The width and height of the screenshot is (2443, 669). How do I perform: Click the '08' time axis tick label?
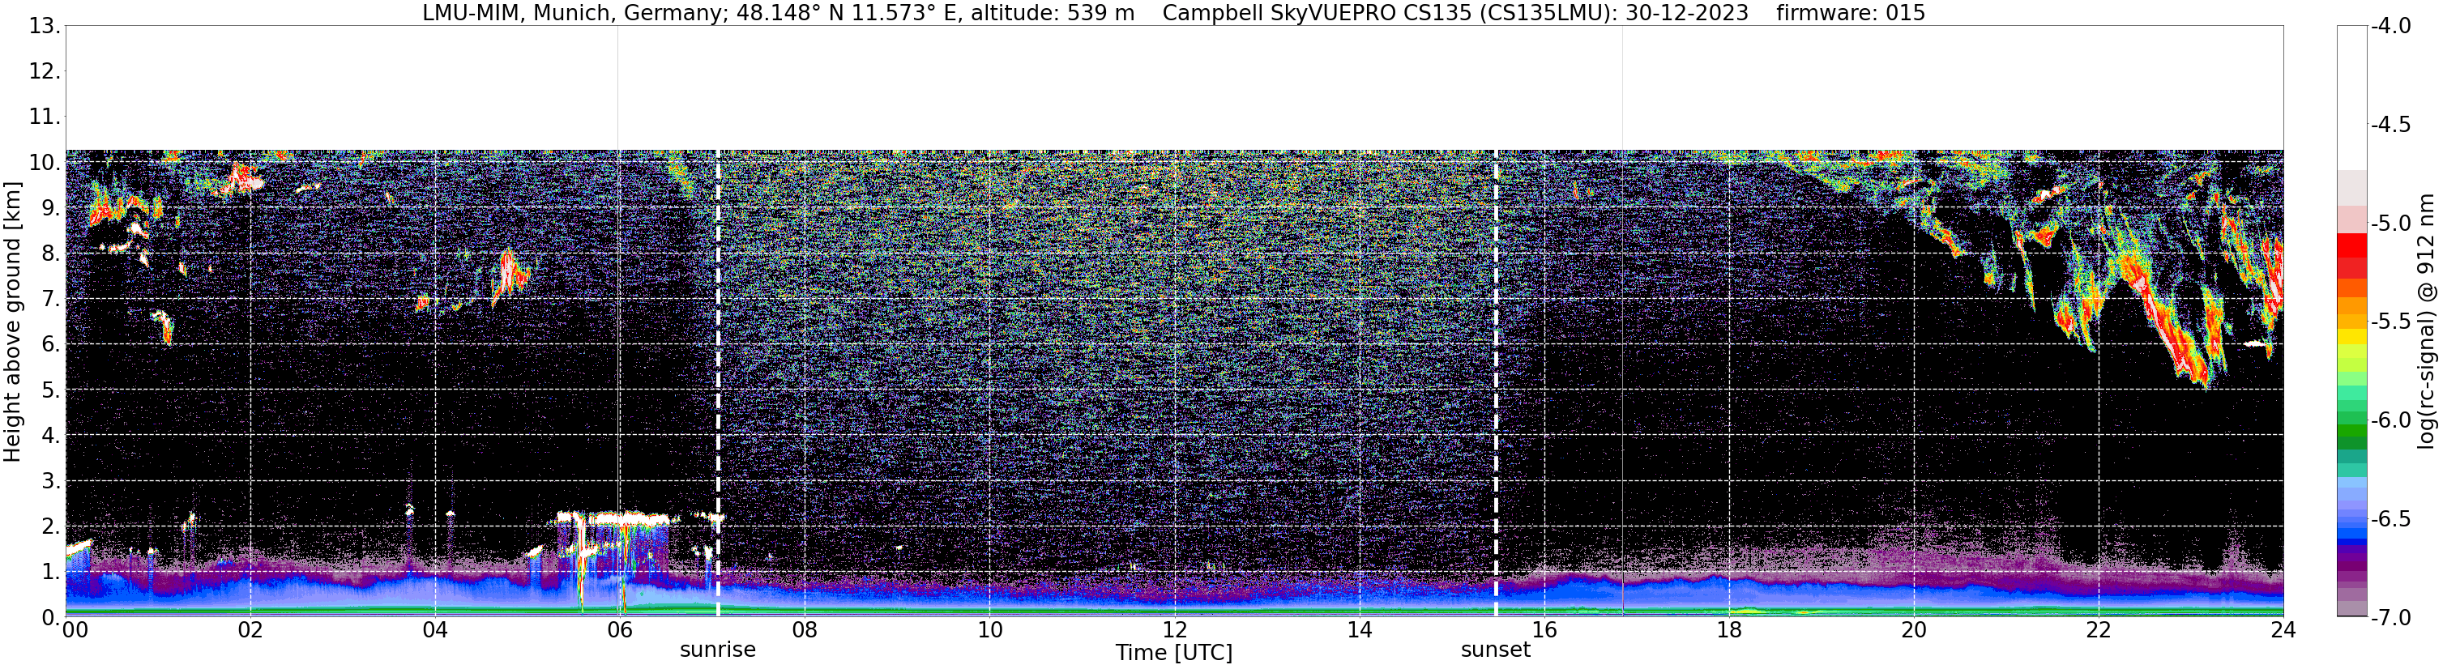pos(805,630)
